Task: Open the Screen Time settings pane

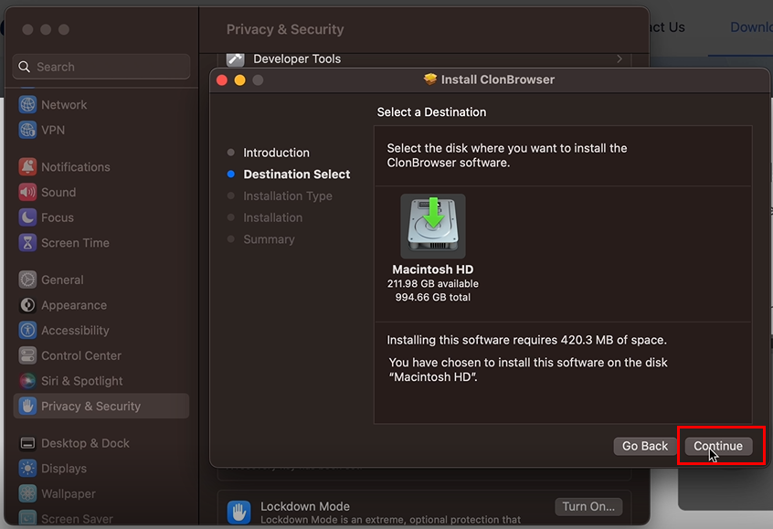Action: tap(101, 242)
